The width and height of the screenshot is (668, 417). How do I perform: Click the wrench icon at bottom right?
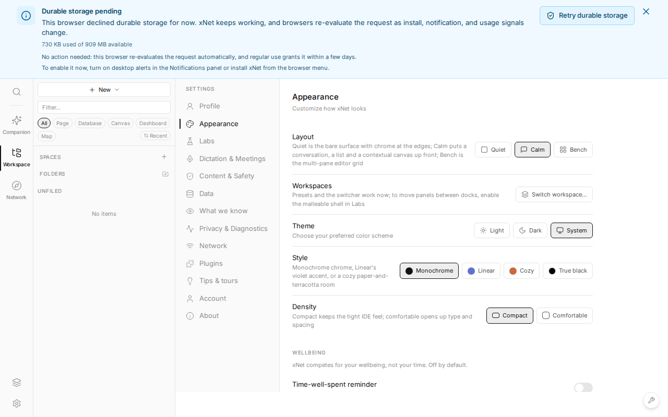point(651,400)
